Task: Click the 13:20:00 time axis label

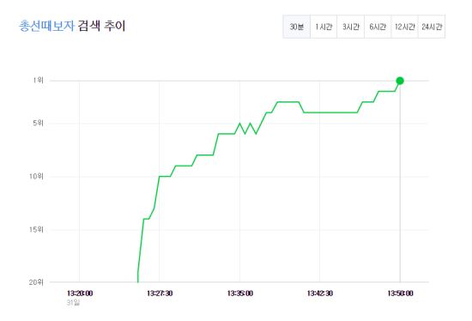Action: [80, 293]
